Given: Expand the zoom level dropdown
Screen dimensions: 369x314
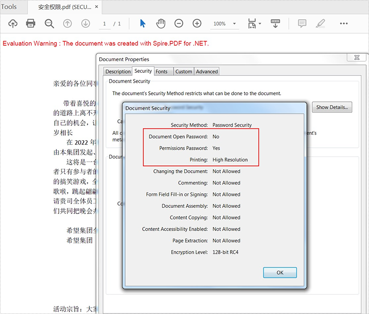Looking at the screenshot, I should click(234, 24).
